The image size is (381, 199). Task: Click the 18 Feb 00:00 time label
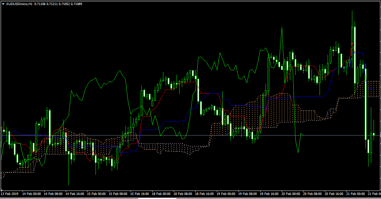tap(161, 194)
